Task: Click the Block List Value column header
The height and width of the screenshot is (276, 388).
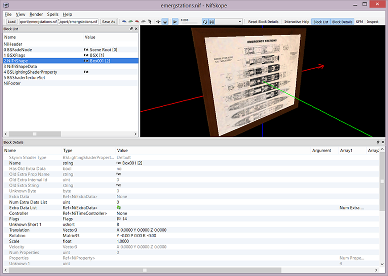Action: [x=111, y=37]
